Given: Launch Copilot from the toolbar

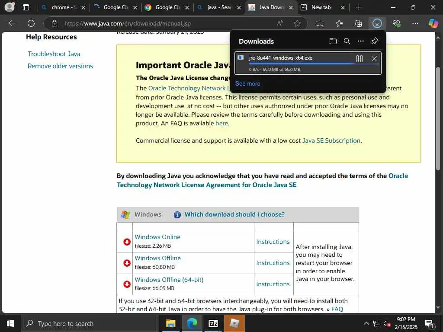Looking at the screenshot, I should pos(433,23).
